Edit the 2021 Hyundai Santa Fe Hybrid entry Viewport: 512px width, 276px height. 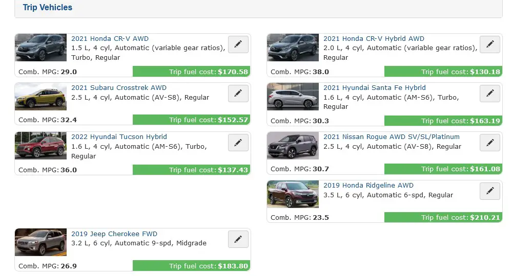coord(490,94)
